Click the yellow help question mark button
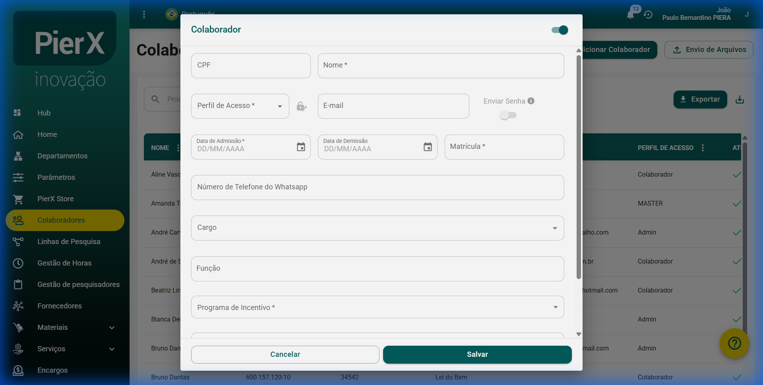Viewport: 763px width, 385px height. [734, 343]
